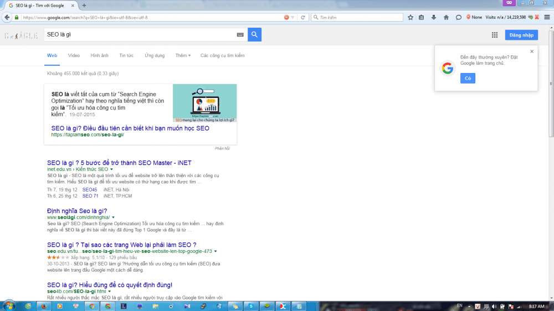Open the on-screen keyboard in the search box

[x=240, y=35]
